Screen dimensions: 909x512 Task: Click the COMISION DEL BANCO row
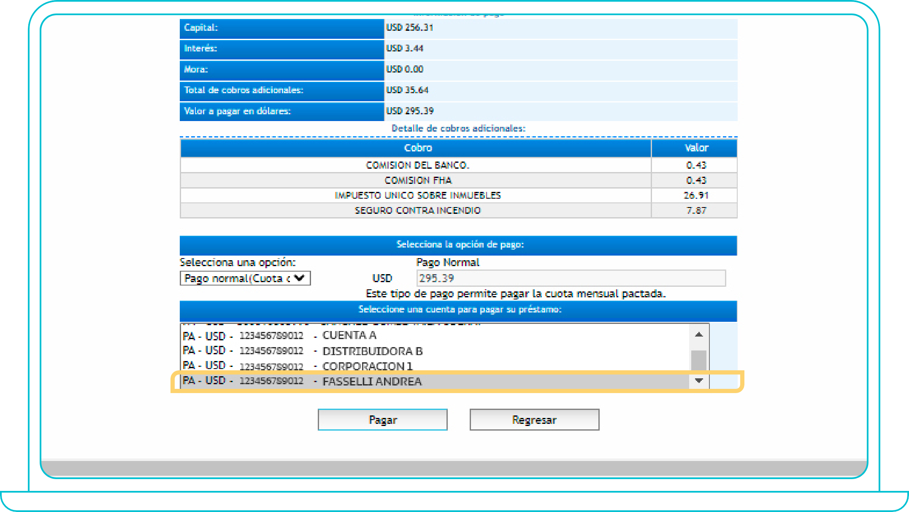pyautogui.click(x=417, y=165)
